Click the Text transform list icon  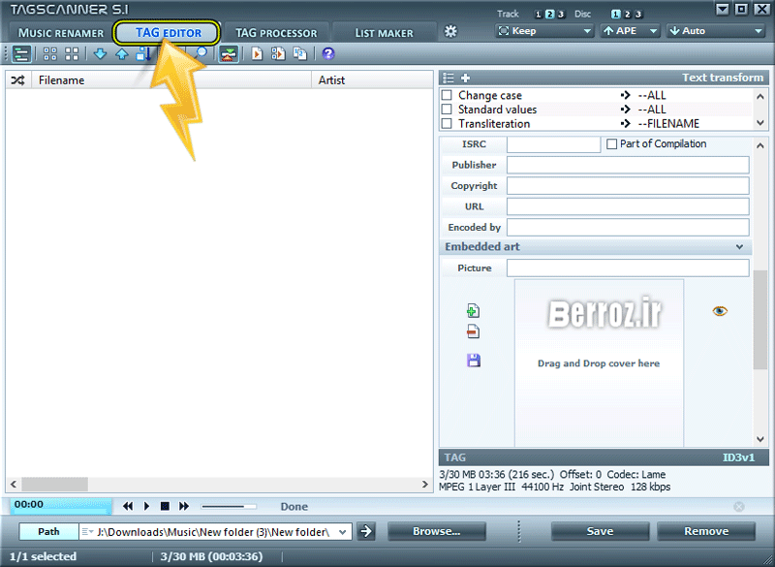pyautogui.click(x=449, y=78)
